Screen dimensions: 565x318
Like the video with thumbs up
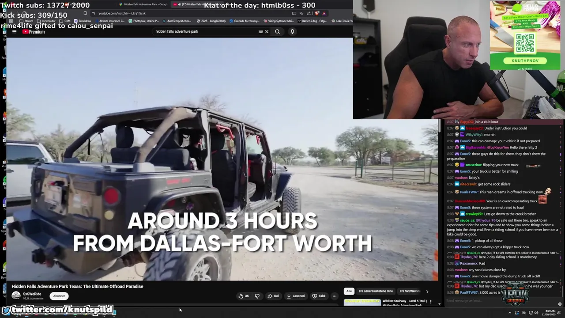pos(244,296)
